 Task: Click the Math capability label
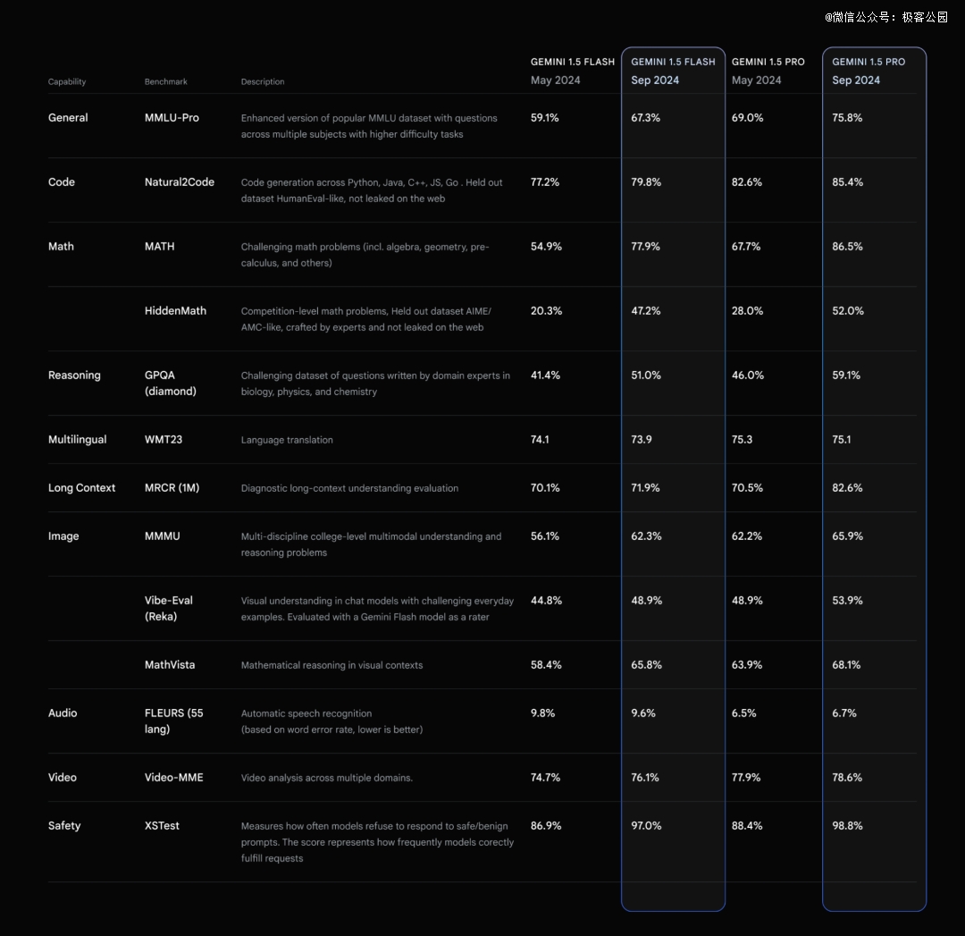tap(61, 247)
